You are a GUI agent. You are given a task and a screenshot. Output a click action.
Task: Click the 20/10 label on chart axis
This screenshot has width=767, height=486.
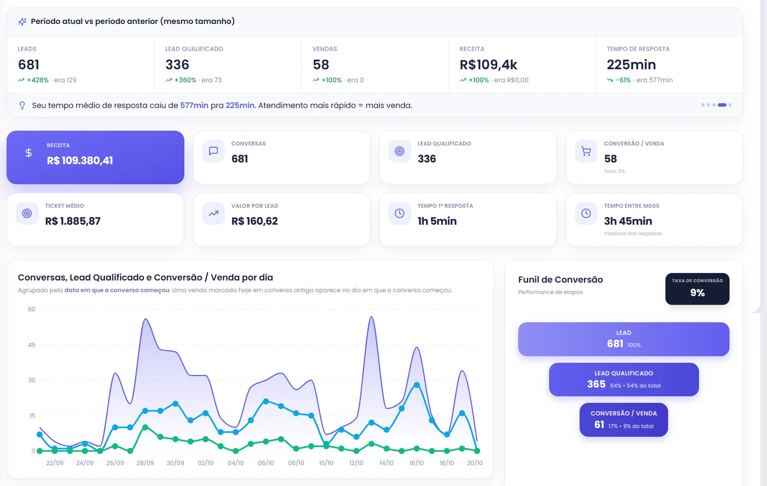coord(475,463)
